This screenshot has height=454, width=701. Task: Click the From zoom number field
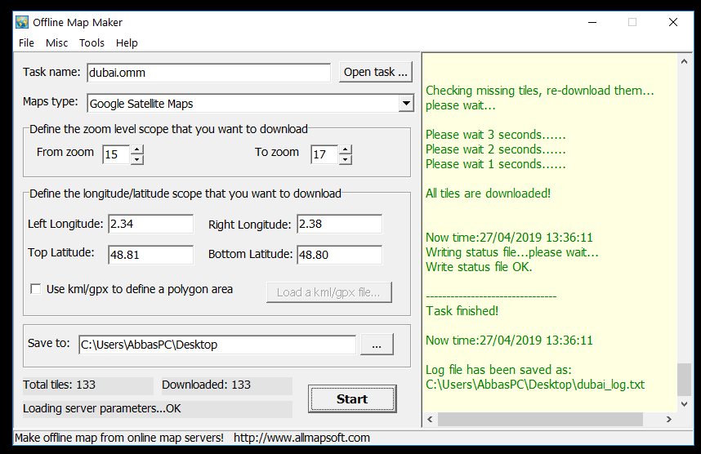tap(116, 154)
